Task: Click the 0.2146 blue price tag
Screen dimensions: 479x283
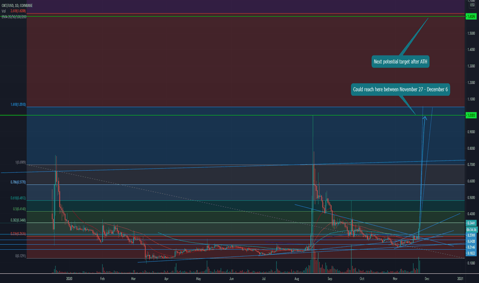Action: [x=471, y=247]
